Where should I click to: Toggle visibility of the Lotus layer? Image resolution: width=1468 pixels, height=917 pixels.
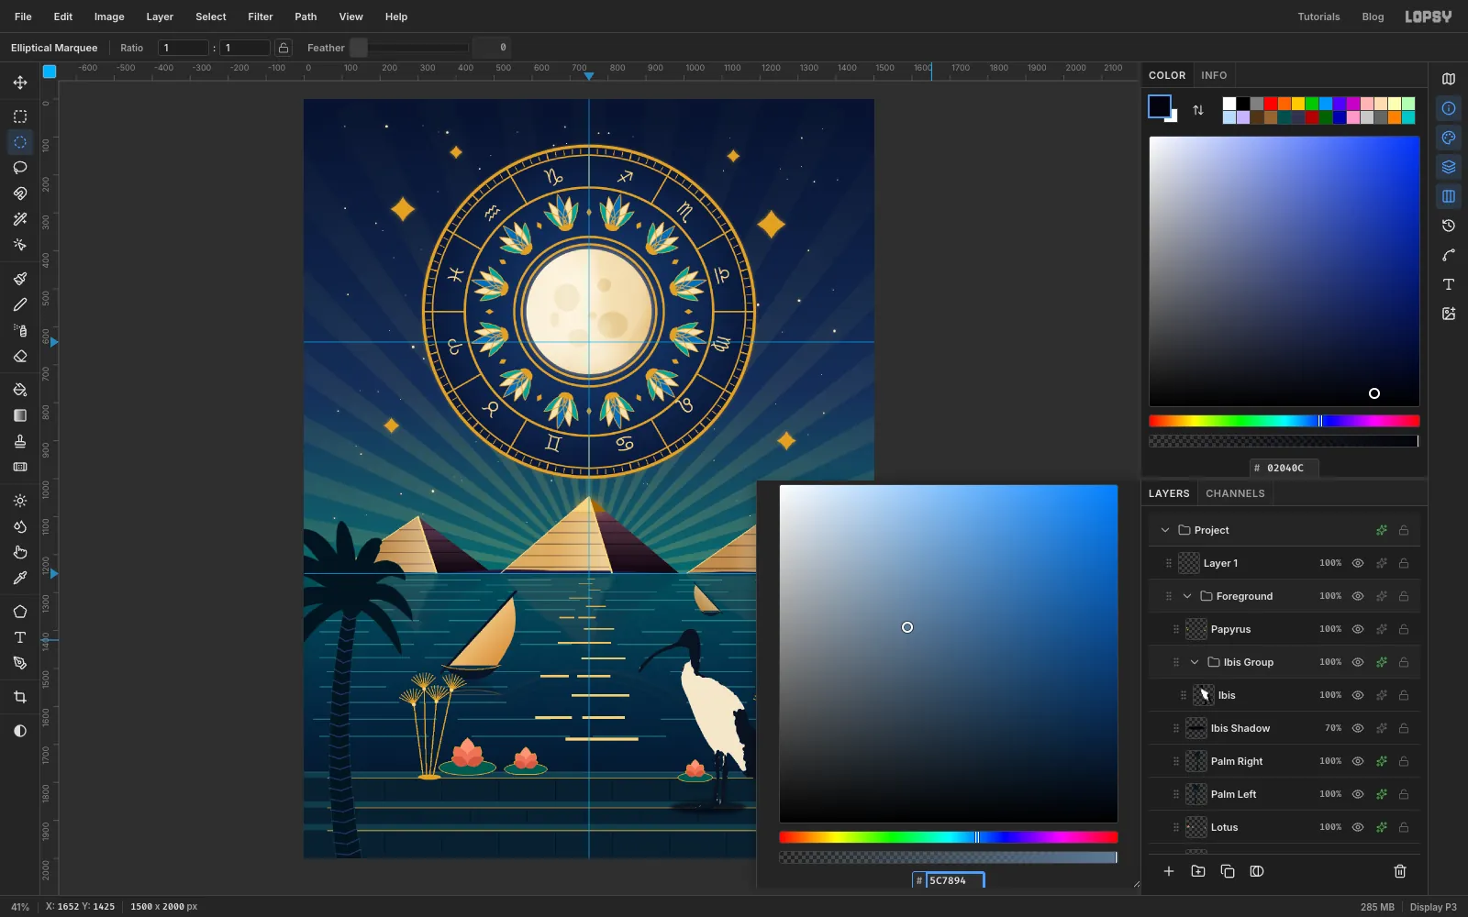1358,827
